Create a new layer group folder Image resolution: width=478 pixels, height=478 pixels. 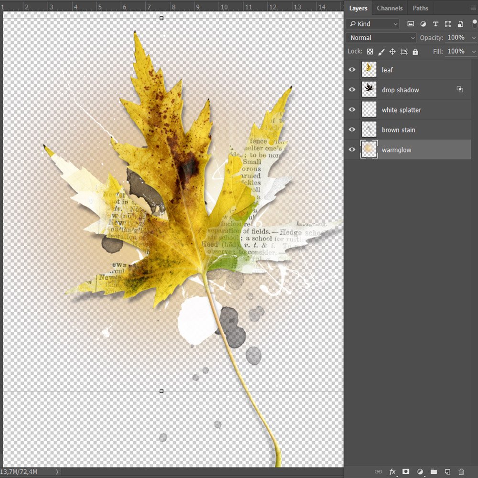coord(434,472)
